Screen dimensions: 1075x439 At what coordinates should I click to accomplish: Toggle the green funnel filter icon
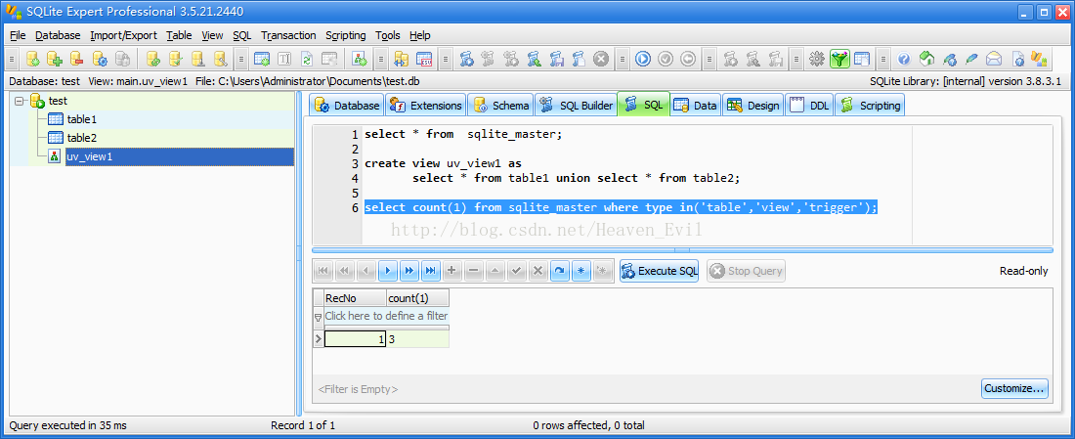[839, 59]
